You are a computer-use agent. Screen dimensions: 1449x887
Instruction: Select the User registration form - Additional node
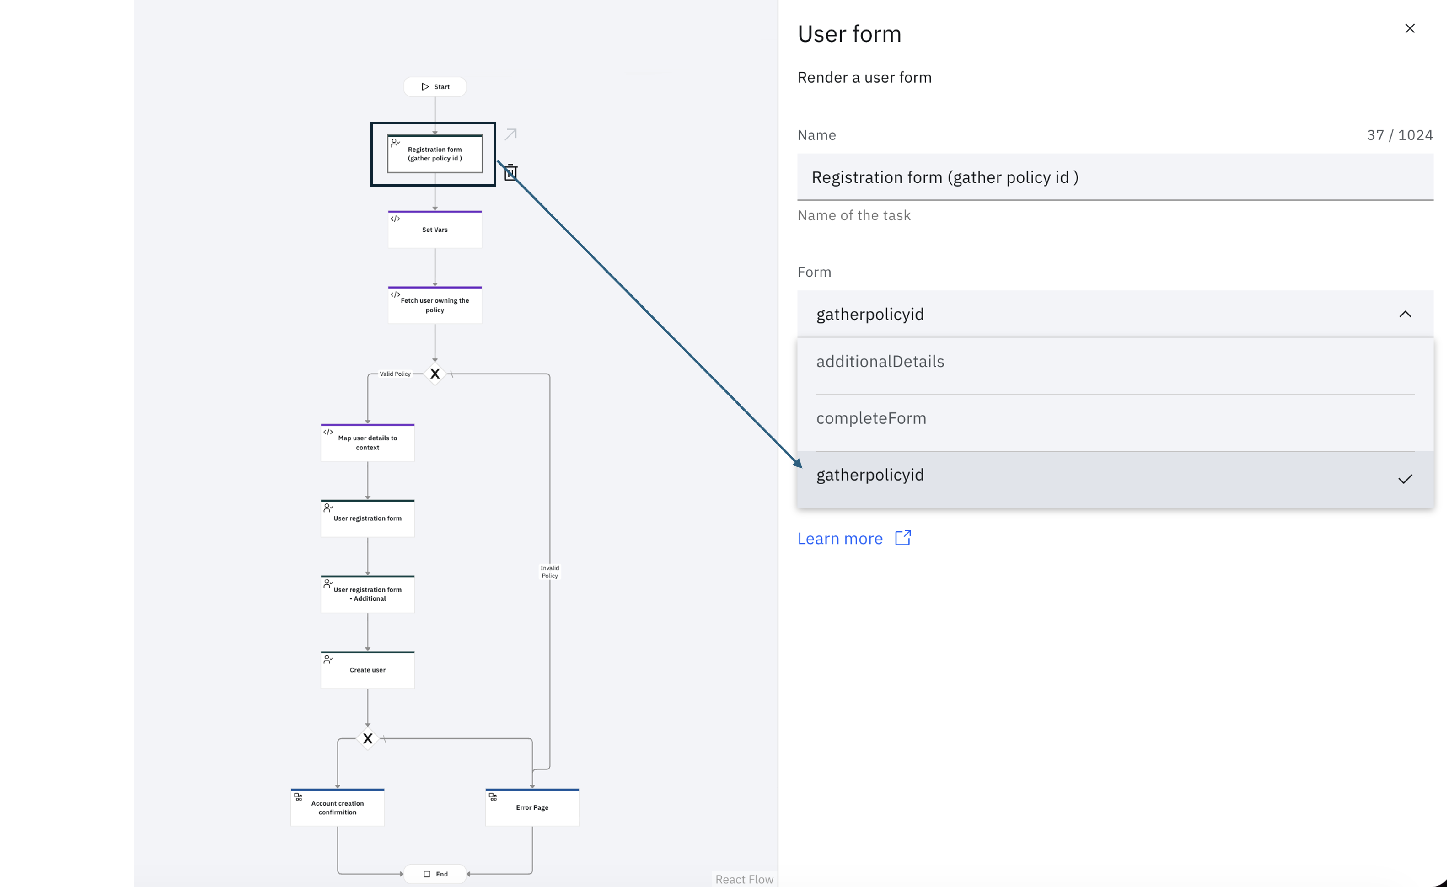(368, 594)
